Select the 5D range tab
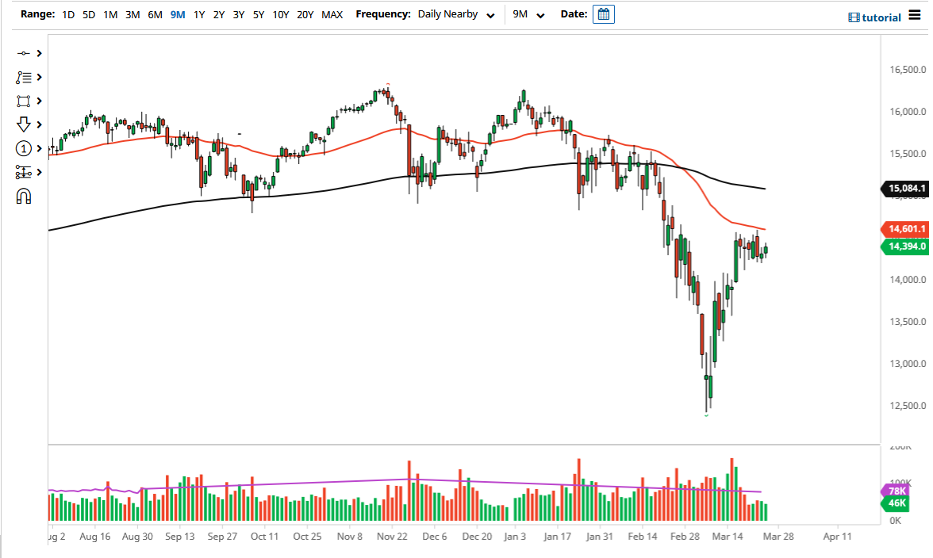933x558 pixels. click(x=88, y=14)
